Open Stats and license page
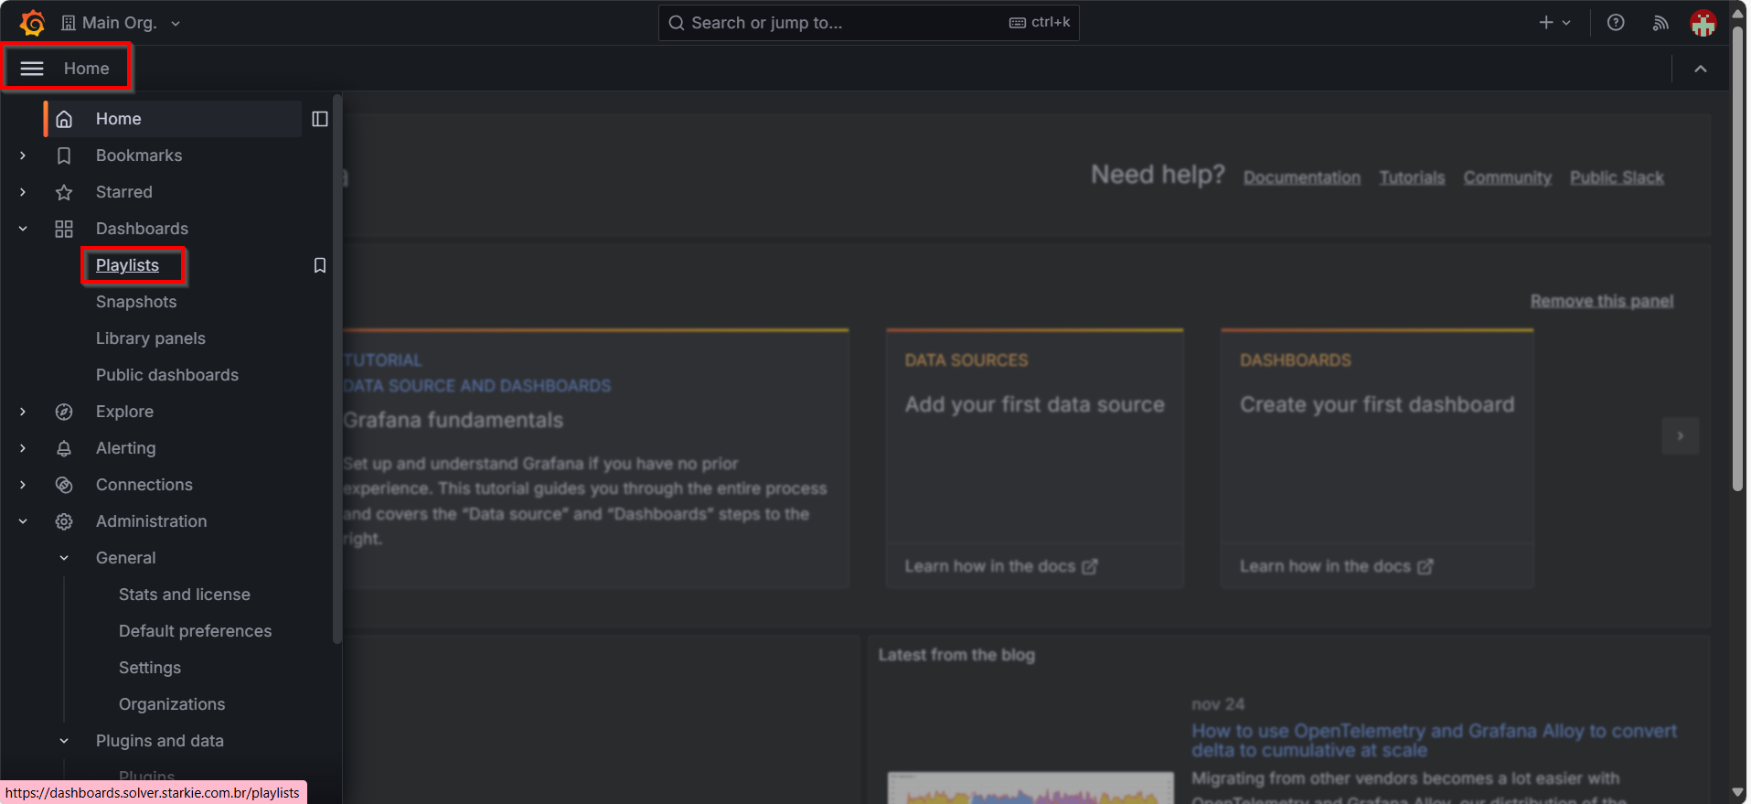 pyautogui.click(x=185, y=595)
